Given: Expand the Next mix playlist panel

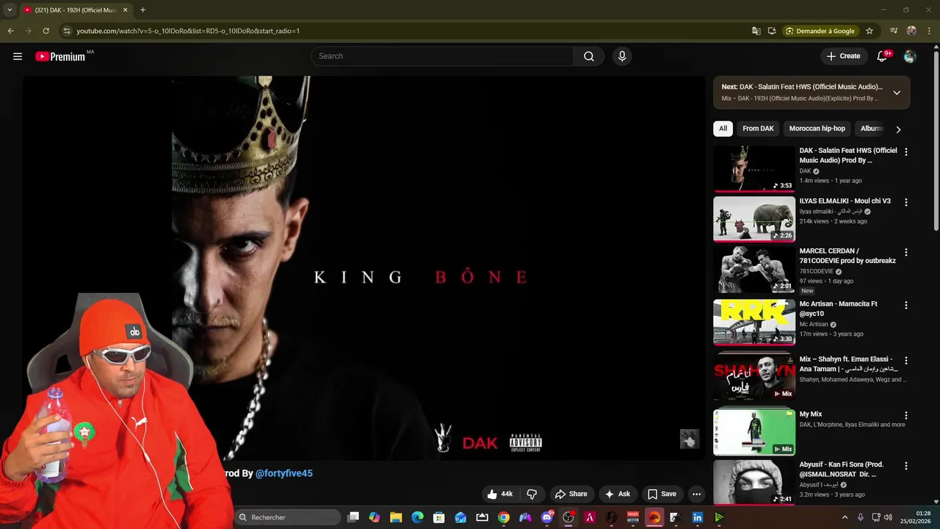Looking at the screenshot, I should coord(897,93).
